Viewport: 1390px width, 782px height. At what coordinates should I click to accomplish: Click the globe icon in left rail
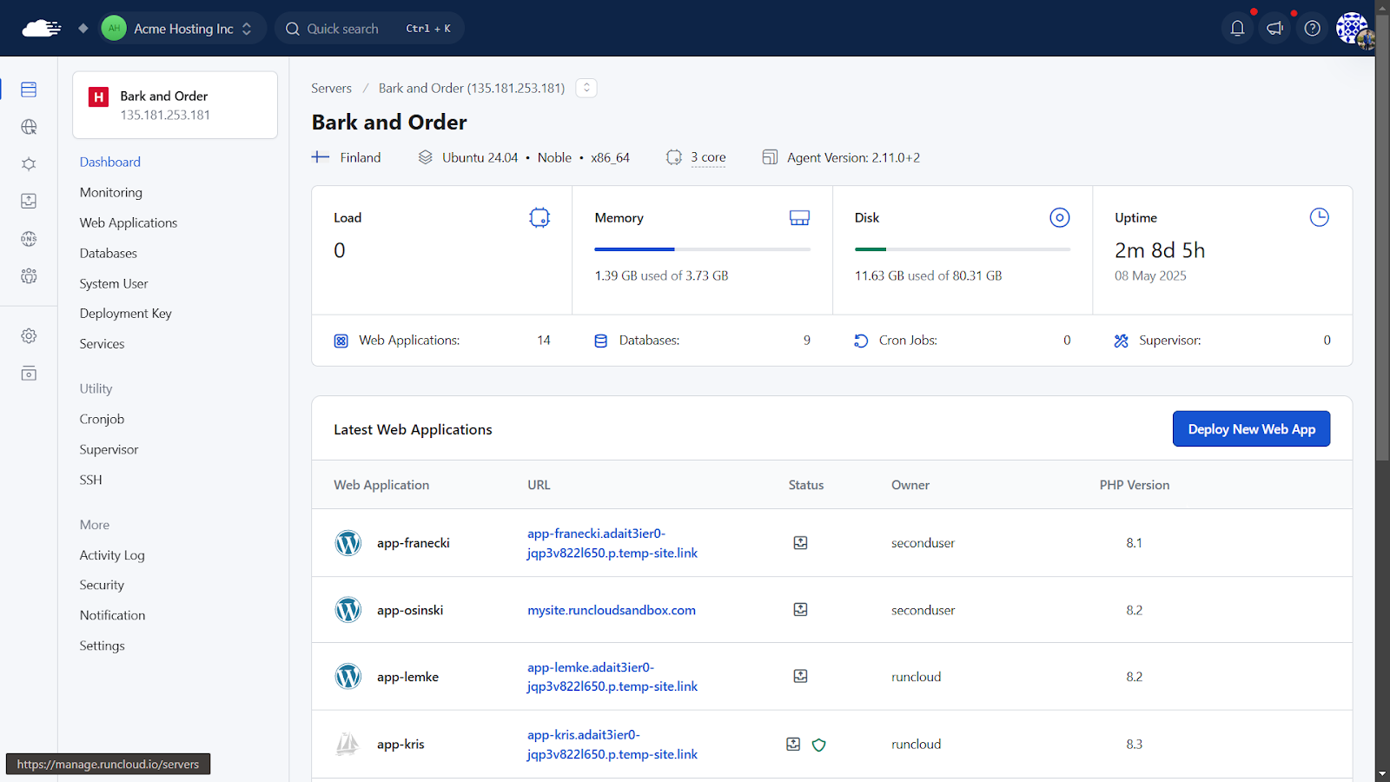[x=29, y=127]
